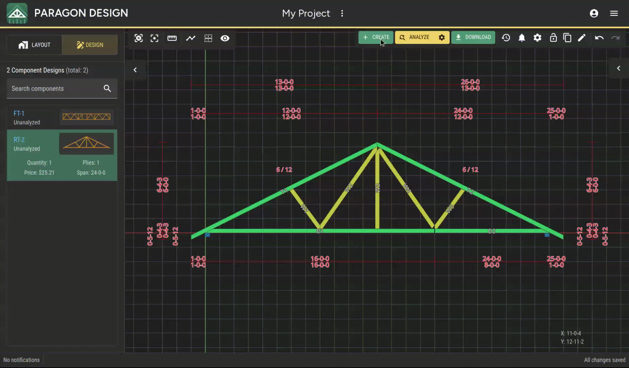Toggle the padlock lock icon

pyautogui.click(x=553, y=37)
